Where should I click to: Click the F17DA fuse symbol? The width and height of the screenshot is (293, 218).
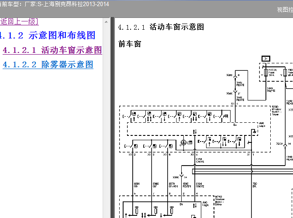click(x=265, y=73)
